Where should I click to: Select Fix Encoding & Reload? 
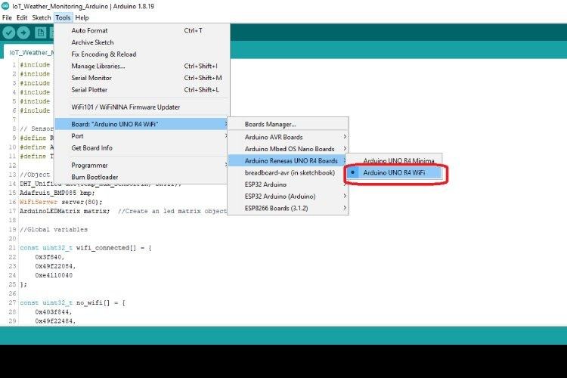(x=142, y=54)
